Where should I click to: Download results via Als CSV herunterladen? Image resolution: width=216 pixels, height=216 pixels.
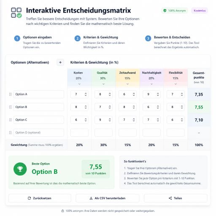click(108, 198)
